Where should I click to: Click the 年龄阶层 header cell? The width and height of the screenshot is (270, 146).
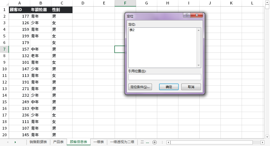pos(41,10)
